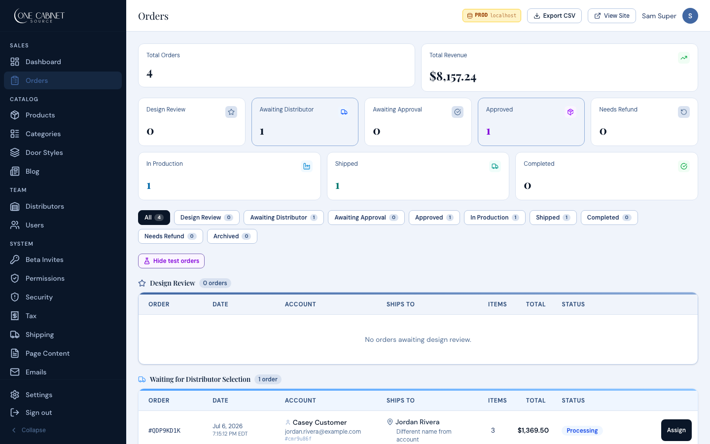The height and width of the screenshot is (444, 710).
Task: Filter by Awaiting Distributor tab
Action: 284,218
